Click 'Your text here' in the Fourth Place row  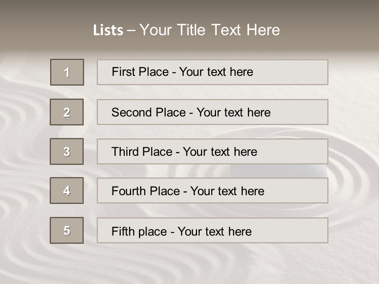click(x=227, y=191)
